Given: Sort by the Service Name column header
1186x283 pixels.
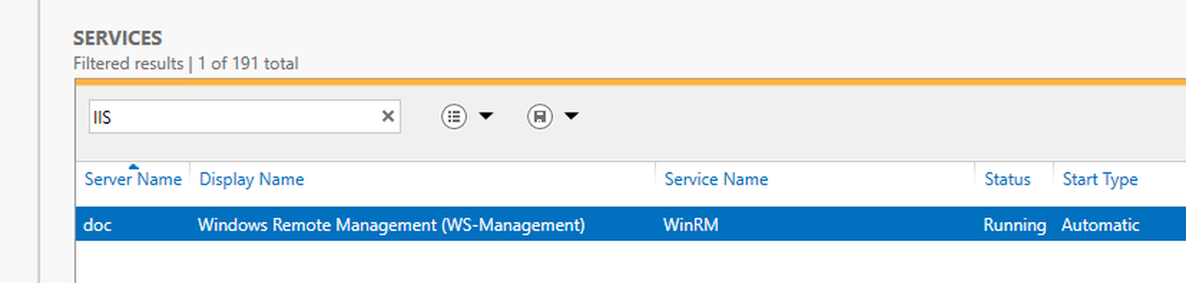Looking at the screenshot, I should 716,179.
